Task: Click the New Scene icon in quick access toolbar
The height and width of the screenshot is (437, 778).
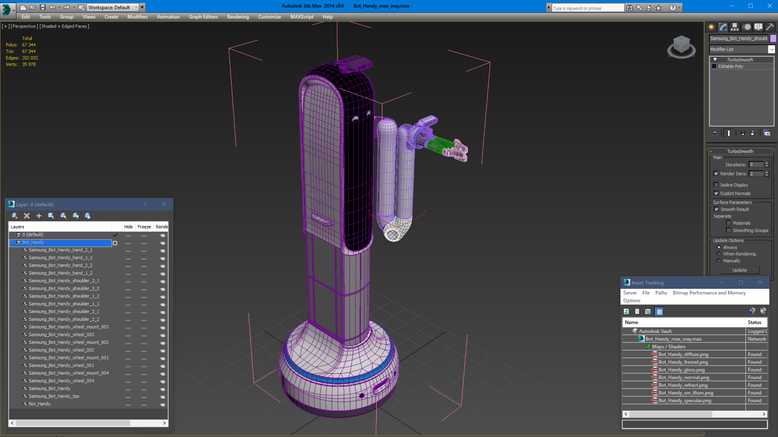Action: [x=23, y=7]
